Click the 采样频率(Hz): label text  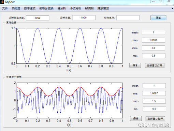coord(17,18)
